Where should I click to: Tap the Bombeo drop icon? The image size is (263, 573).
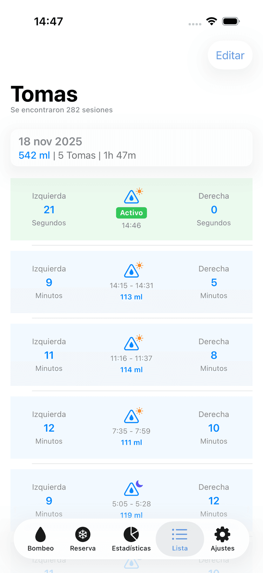tap(41, 534)
